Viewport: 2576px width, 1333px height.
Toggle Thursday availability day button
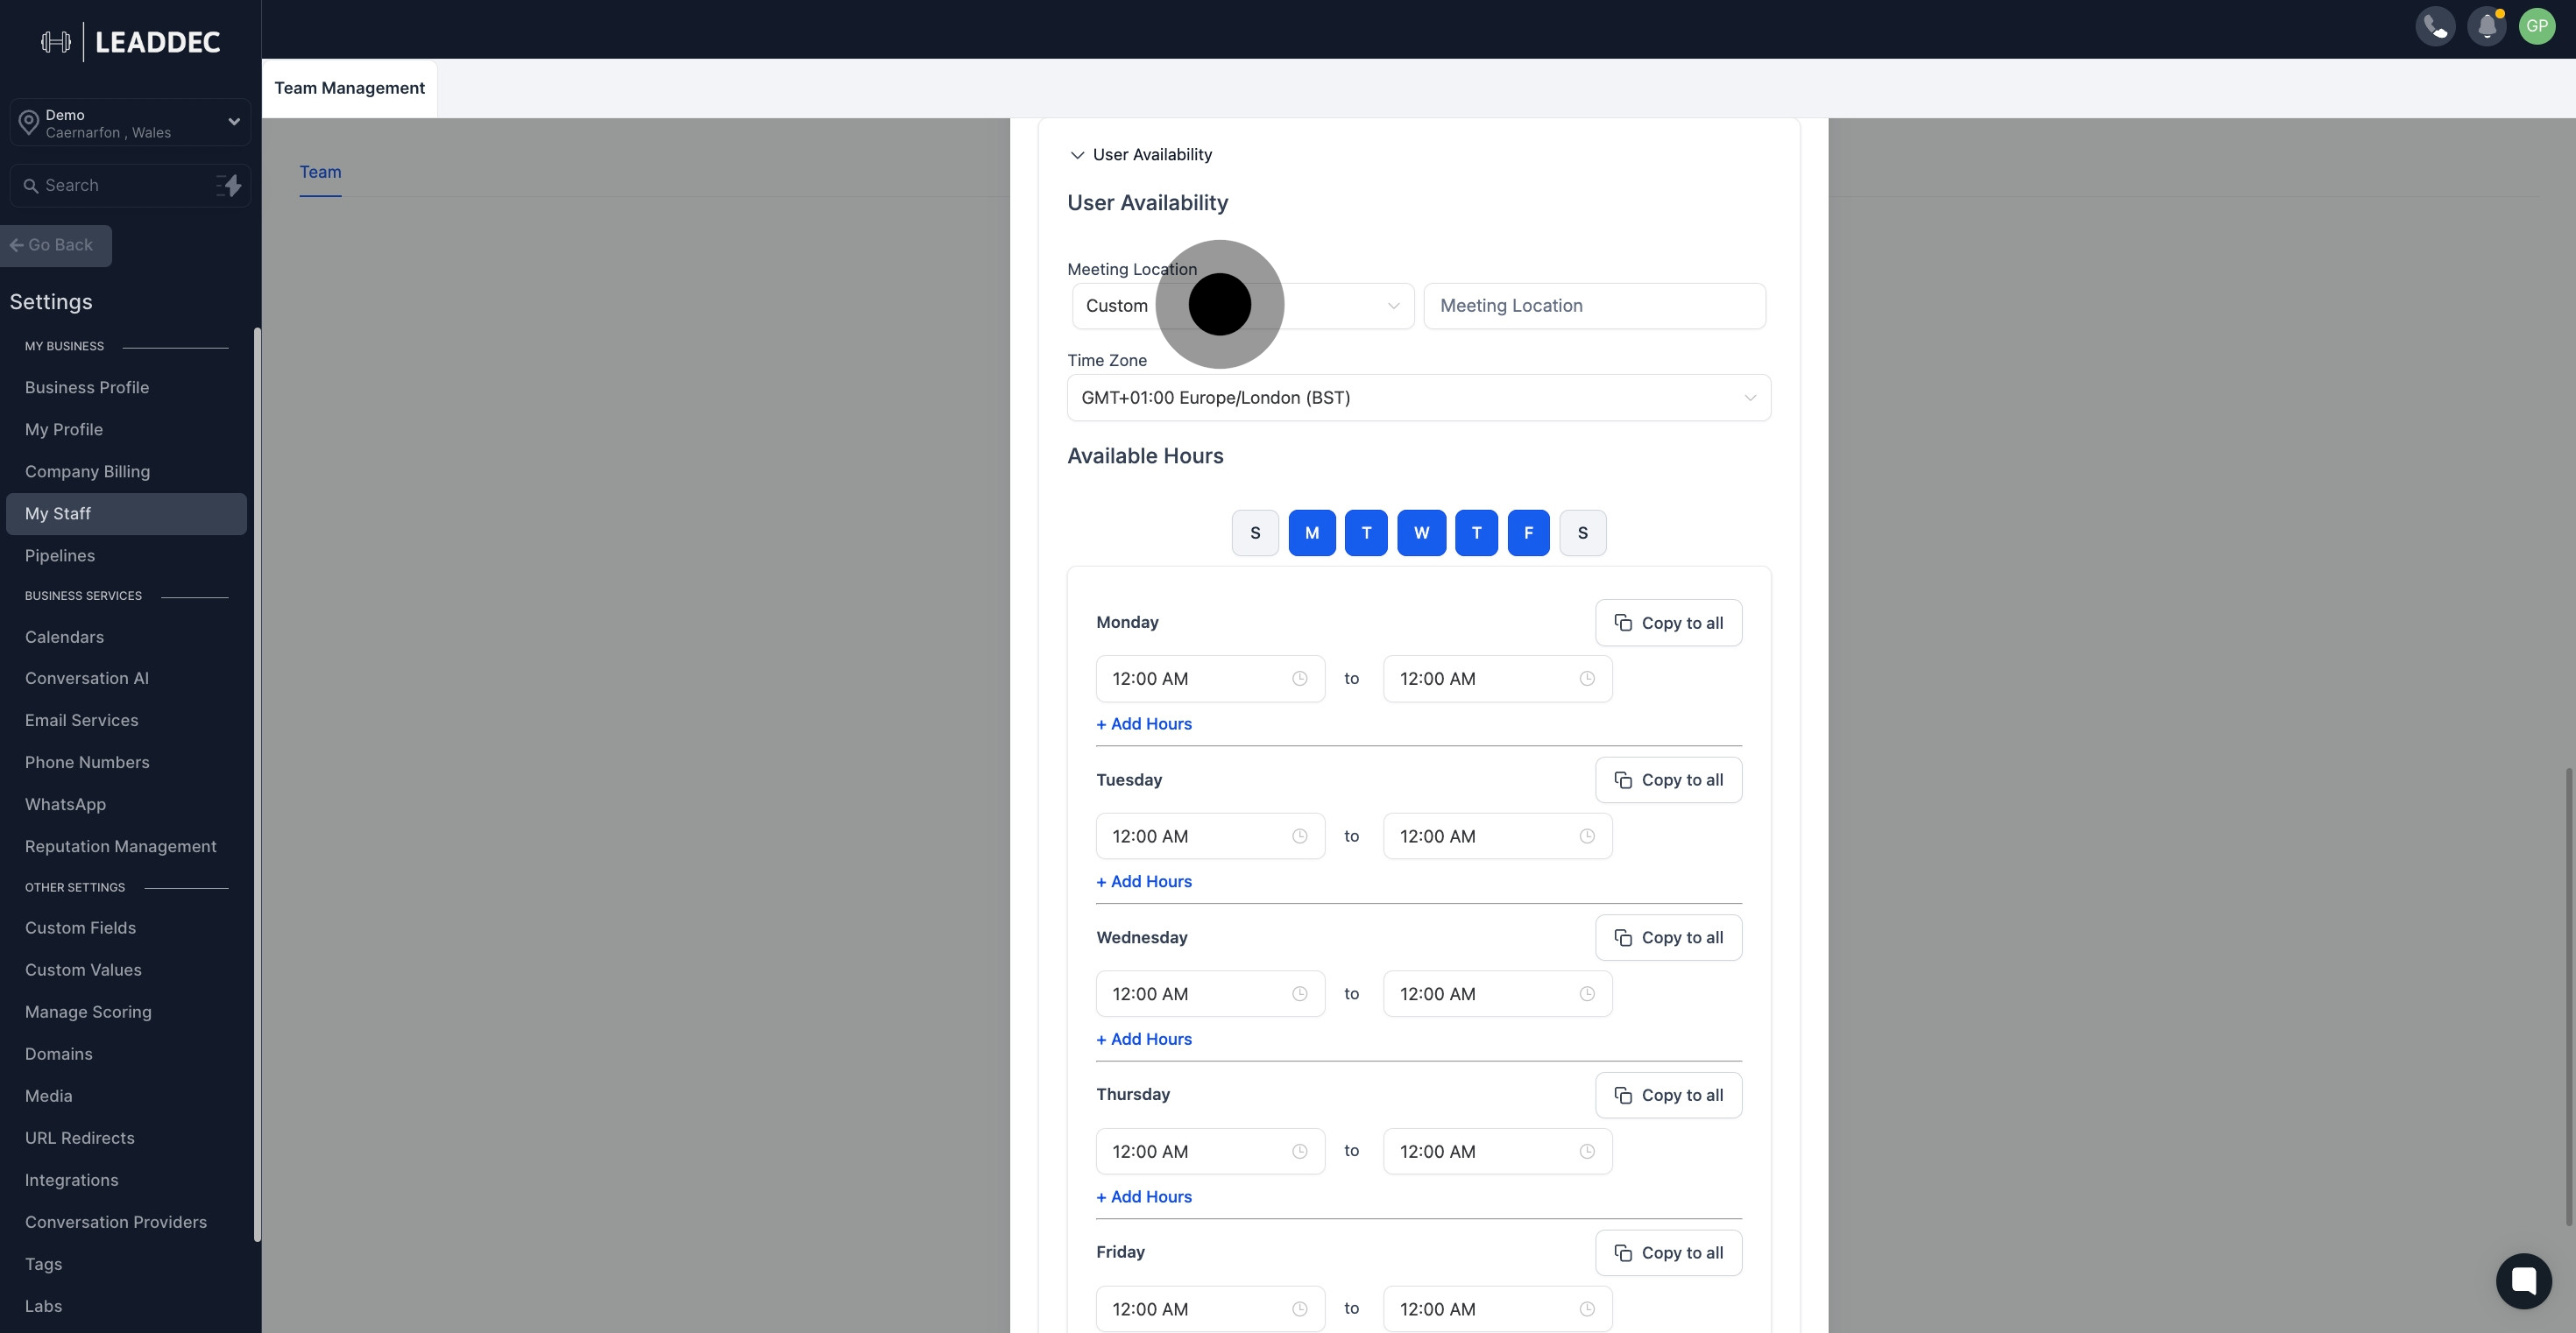tap(1476, 532)
